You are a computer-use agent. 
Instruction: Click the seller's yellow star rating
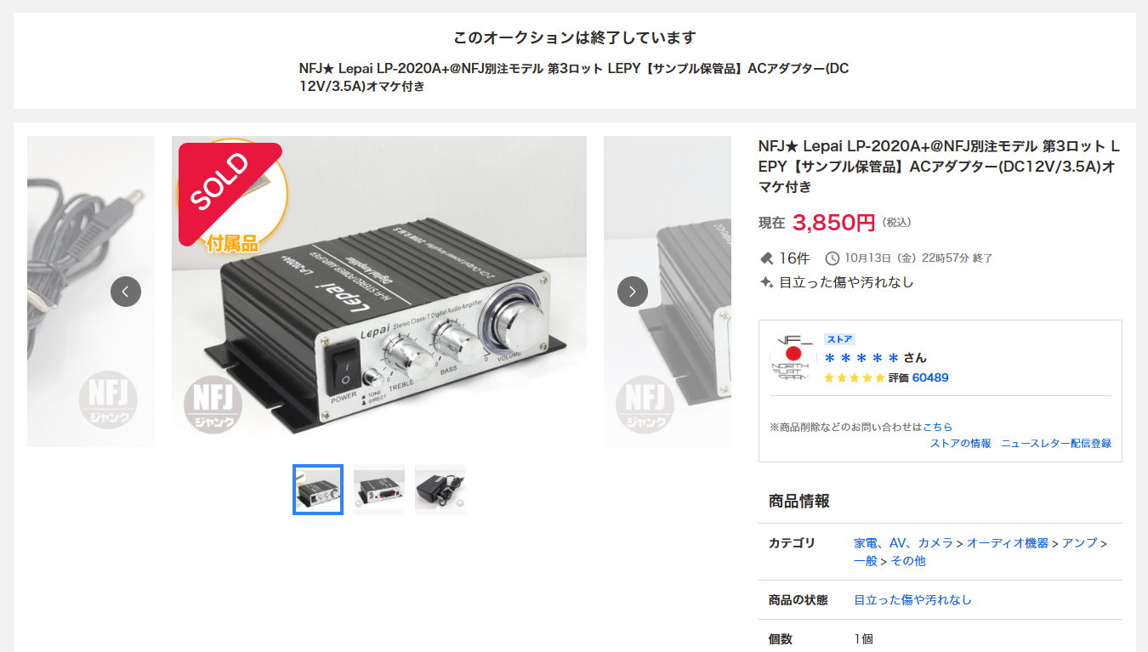[854, 377]
